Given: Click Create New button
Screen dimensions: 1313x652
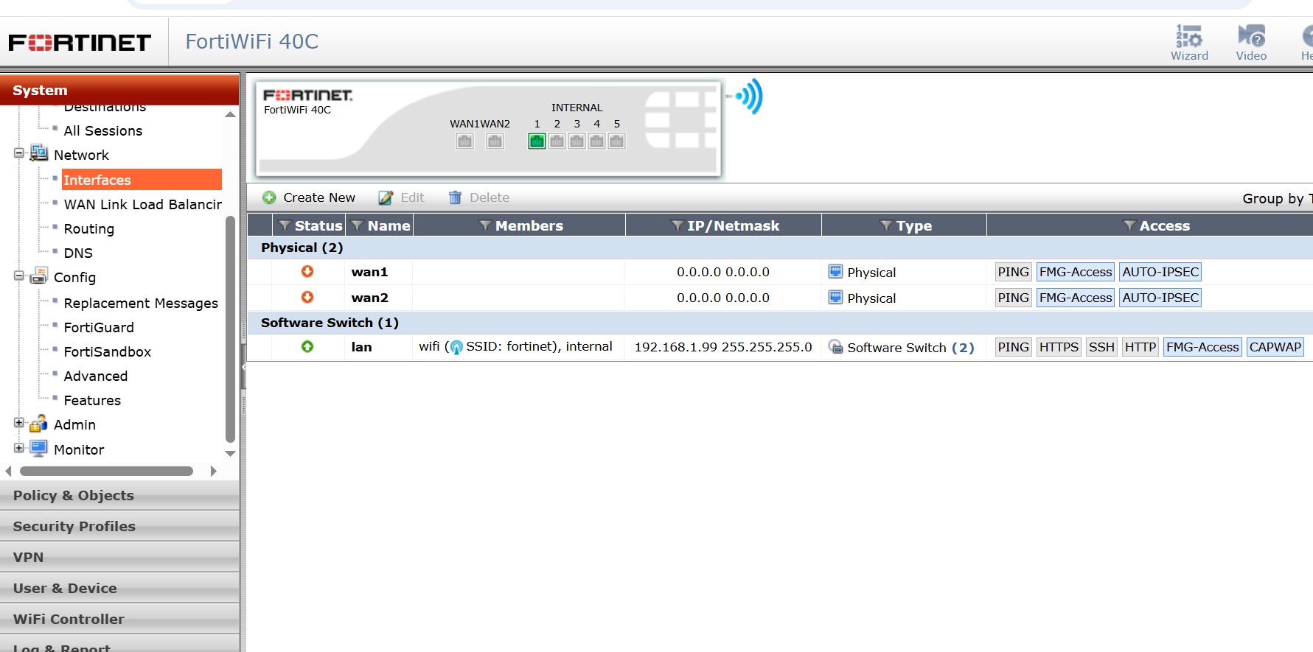Looking at the screenshot, I should [x=309, y=197].
